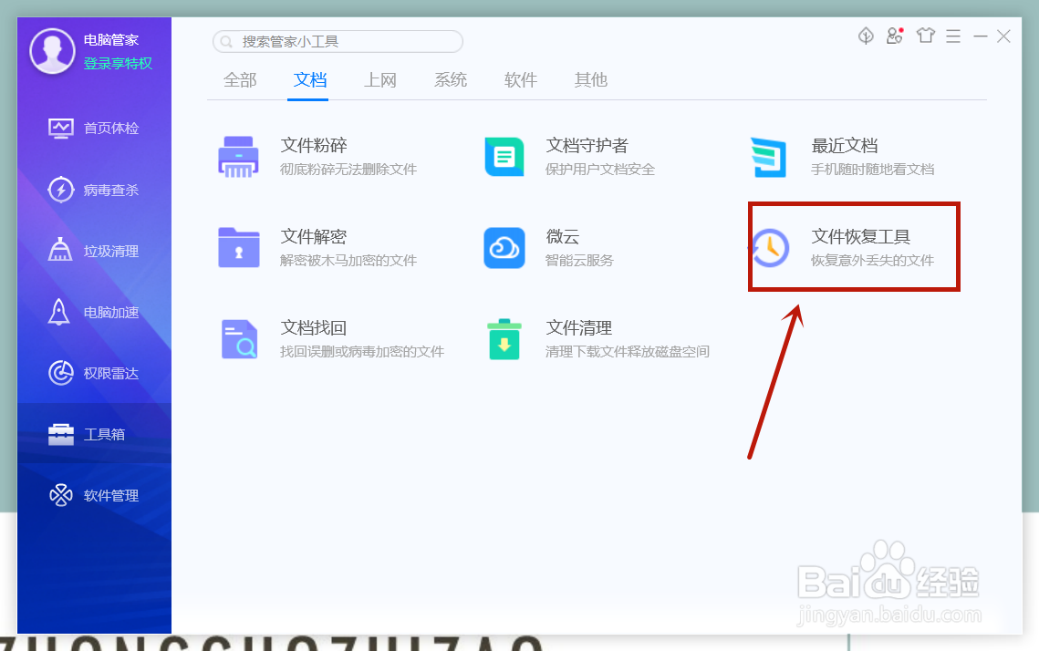Open the 文档找回 search document icon
The height and width of the screenshot is (651, 1039).
click(x=239, y=339)
